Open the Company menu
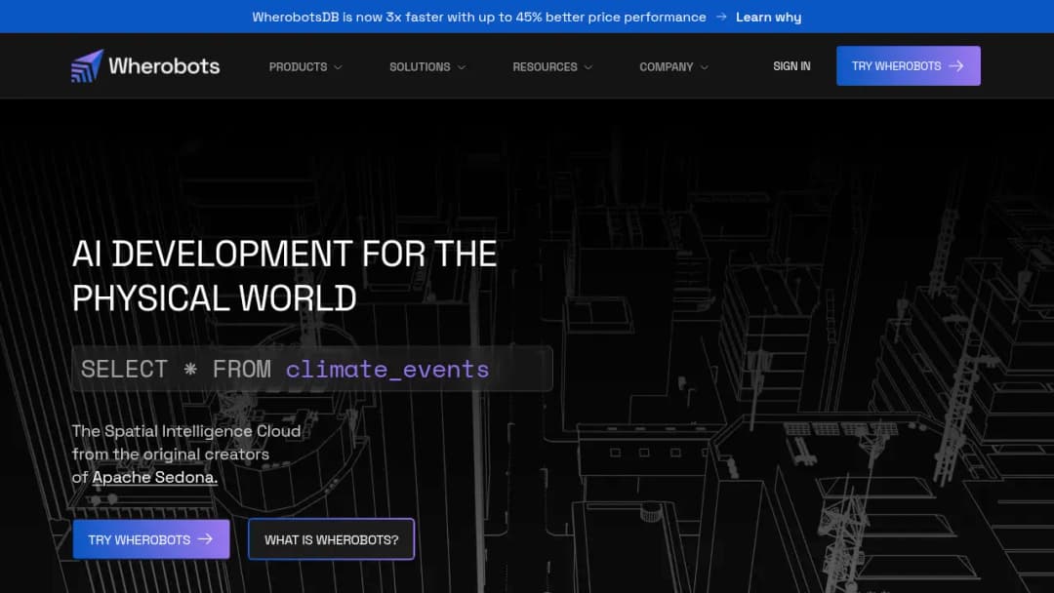 (673, 66)
